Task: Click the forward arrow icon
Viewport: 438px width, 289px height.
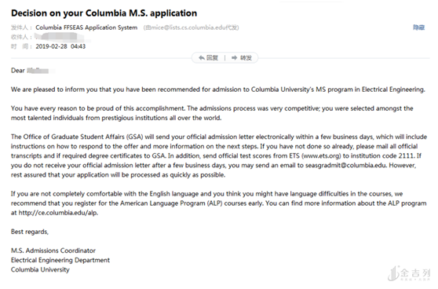Action: [x=235, y=58]
